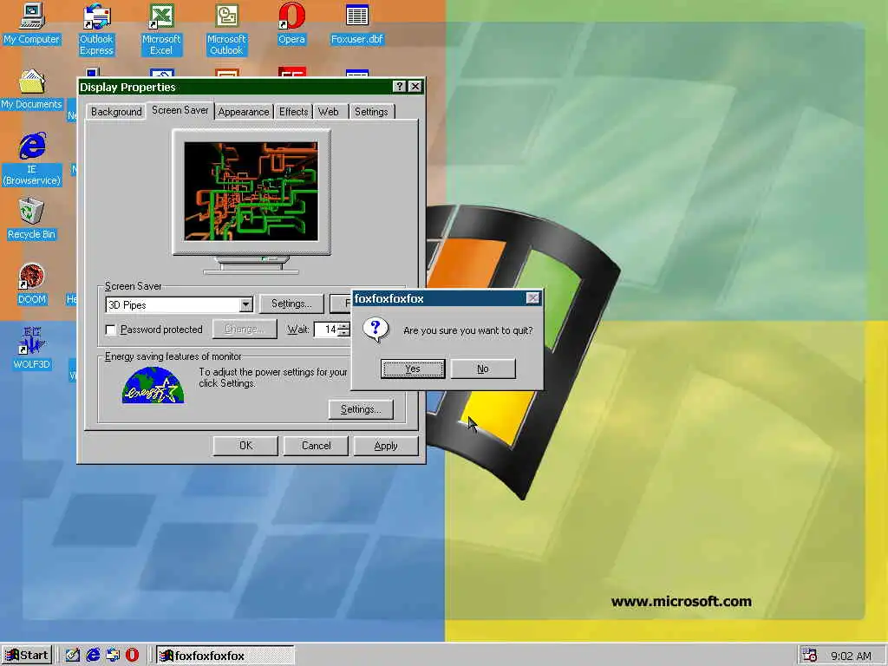
Task: Click No in the quit dialog
Action: pyautogui.click(x=482, y=369)
